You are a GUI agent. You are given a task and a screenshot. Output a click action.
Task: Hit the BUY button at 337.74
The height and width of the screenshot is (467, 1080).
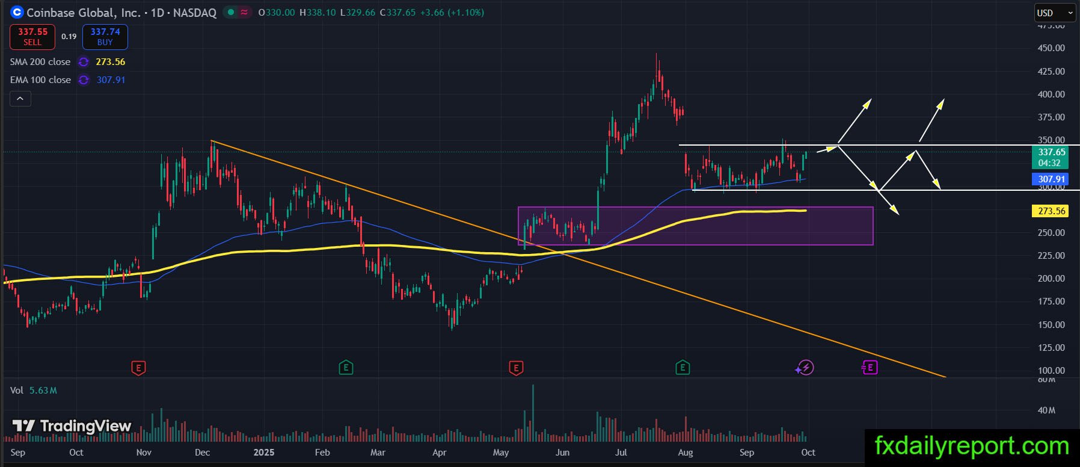click(105, 37)
